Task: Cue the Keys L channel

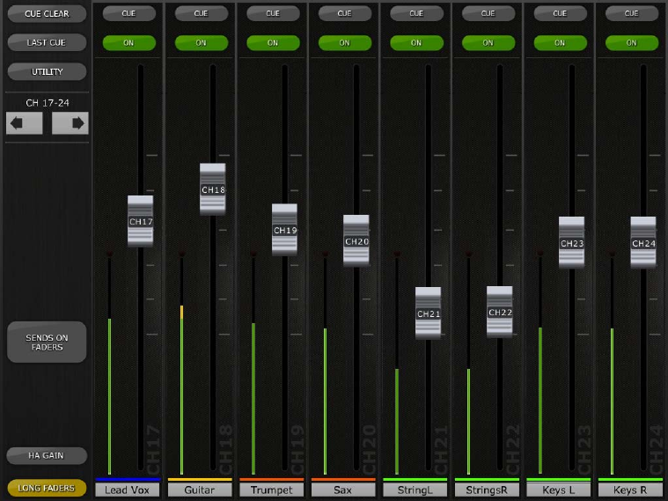Action: point(561,13)
